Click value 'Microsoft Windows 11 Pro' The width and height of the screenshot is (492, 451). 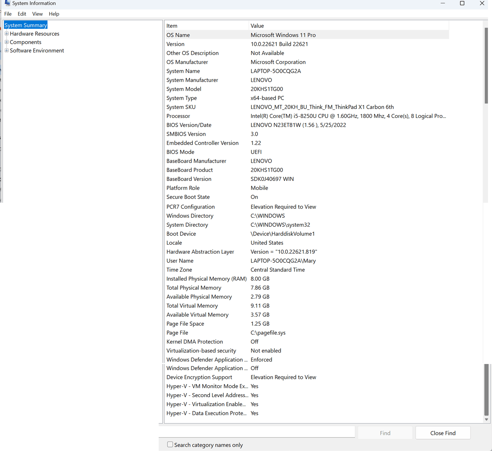(283, 35)
